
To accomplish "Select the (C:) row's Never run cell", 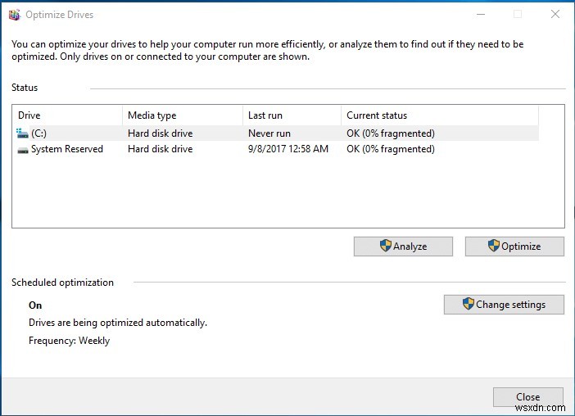I will click(x=269, y=133).
